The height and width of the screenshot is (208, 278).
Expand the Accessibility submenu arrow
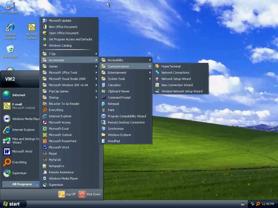tap(150, 60)
